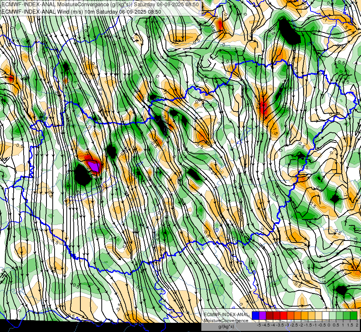Click the blue legend swatch below -5
This screenshot has height=332, width=361.
256,315
